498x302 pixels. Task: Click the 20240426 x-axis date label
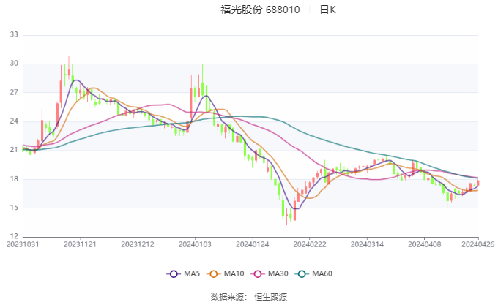click(477, 244)
